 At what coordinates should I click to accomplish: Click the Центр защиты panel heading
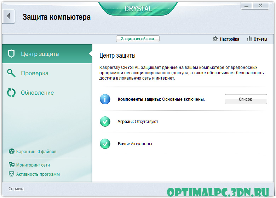pyautogui.click(x=117, y=56)
